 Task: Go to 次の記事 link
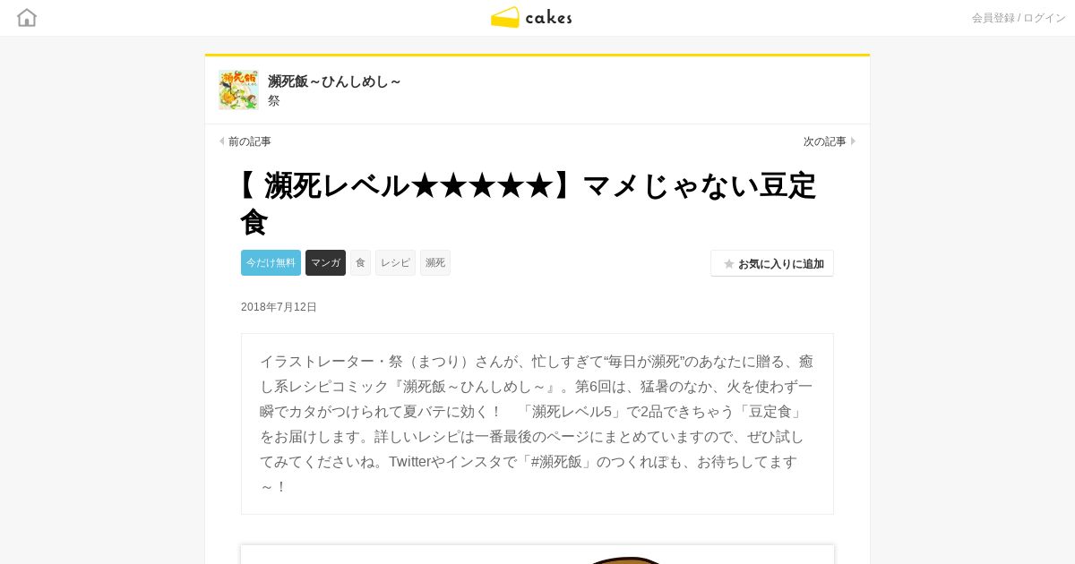(825, 141)
